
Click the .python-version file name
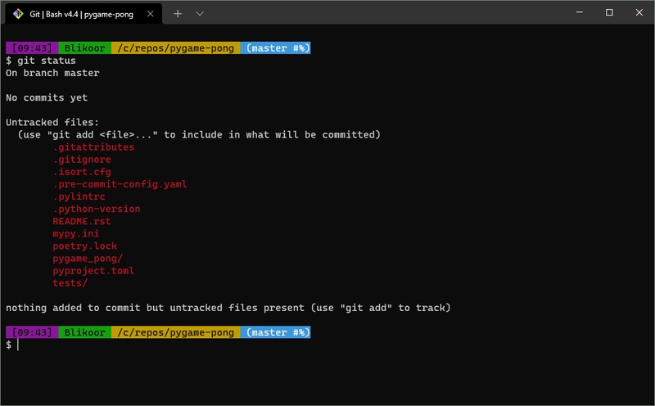tap(97, 209)
